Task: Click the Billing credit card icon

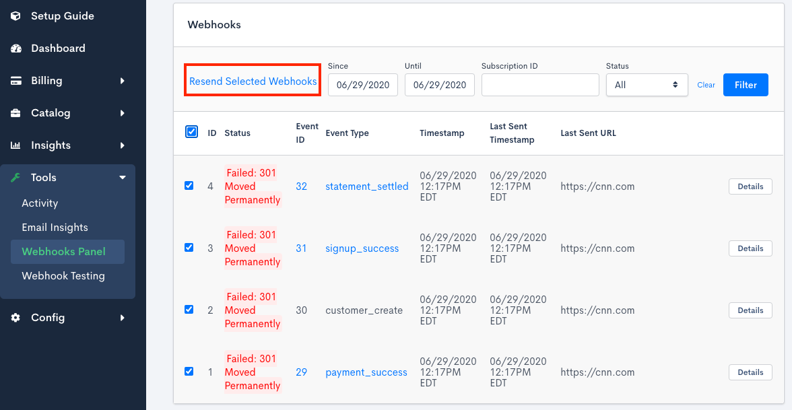Action: click(x=16, y=81)
